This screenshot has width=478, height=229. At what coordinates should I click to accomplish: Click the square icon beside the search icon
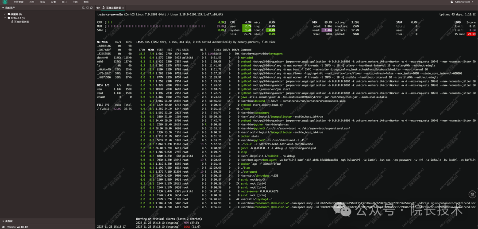(87, 8)
